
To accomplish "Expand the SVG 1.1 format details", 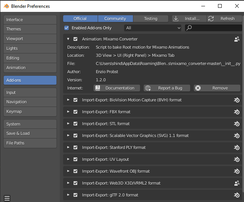I will 68,136.
